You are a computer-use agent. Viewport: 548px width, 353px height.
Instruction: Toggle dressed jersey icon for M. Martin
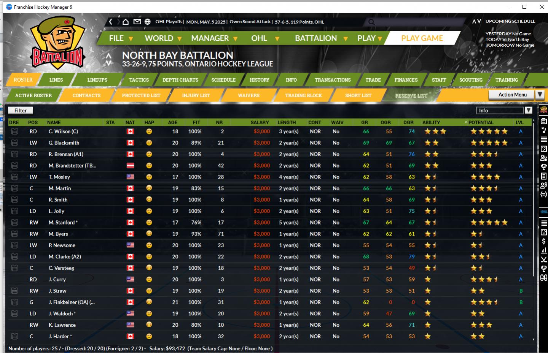[14, 188]
